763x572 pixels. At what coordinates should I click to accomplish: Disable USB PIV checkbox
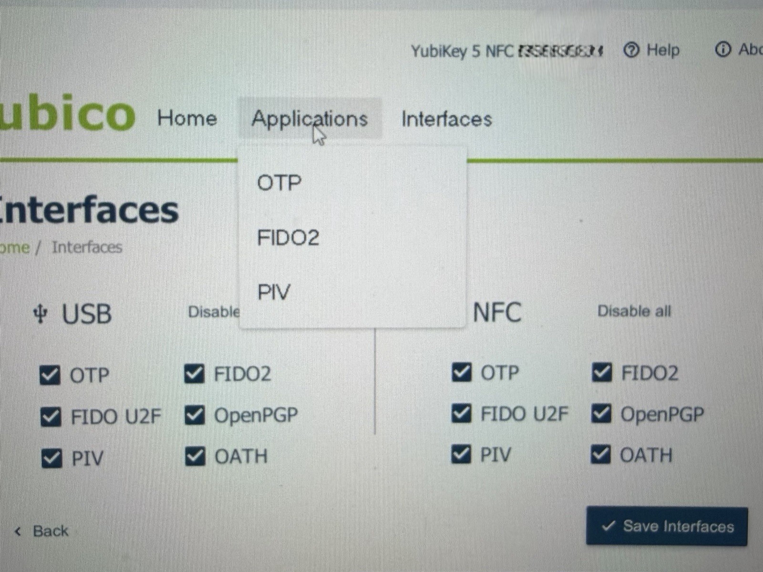[52, 458]
